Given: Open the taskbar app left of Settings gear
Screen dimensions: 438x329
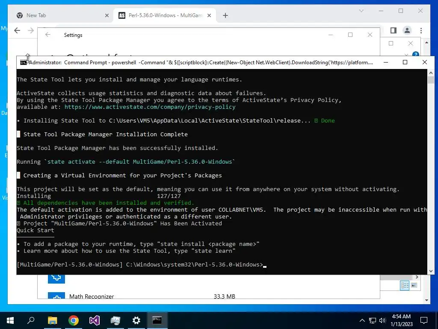Looking at the screenshot, I should [115, 320].
